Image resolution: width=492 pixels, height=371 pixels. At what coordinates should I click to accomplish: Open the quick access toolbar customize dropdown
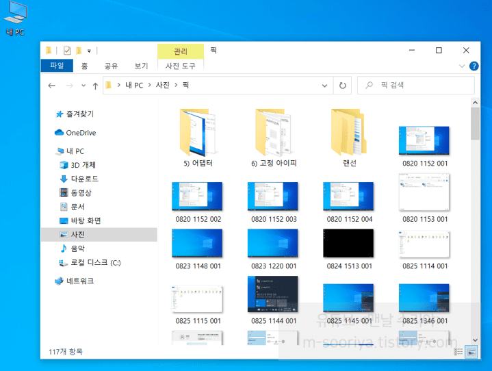click(89, 51)
